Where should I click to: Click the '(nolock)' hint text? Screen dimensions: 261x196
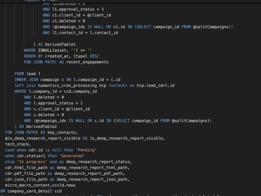coord(118,85)
